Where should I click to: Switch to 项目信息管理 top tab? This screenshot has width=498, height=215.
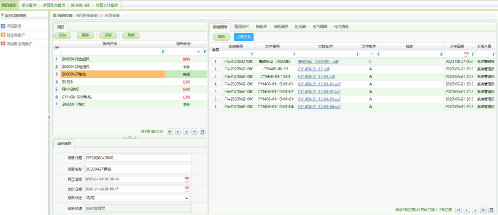[x=54, y=5]
